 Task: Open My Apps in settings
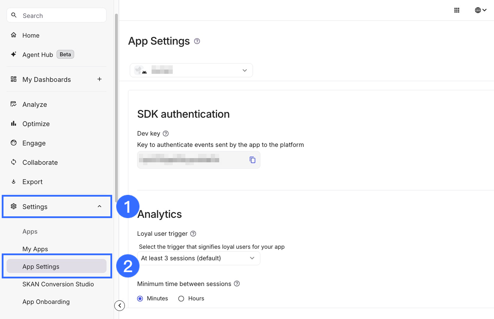pyautogui.click(x=35, y=249)
